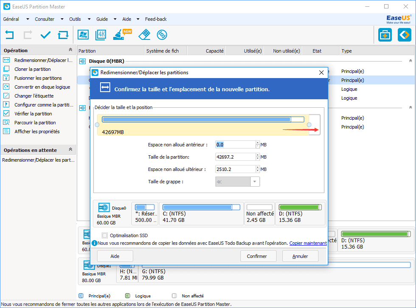This screenshot has width=416, height=308.
Task: Apply pending operations with the checkmark icon
Action: click(x=45, y=35)
